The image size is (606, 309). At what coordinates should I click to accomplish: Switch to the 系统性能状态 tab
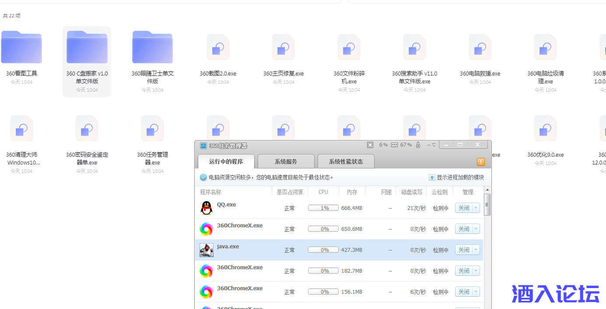click(x=346, y=161)
